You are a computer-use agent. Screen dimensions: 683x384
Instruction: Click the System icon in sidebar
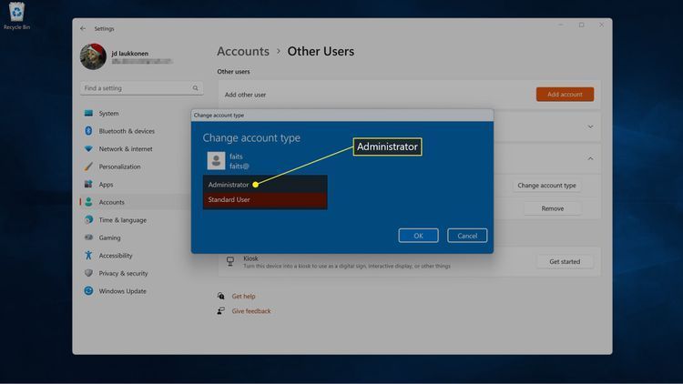pyautogui.click(x=88, y=114)
